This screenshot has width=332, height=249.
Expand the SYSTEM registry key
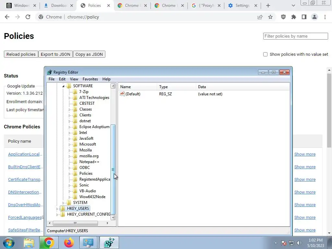[63, 203]
